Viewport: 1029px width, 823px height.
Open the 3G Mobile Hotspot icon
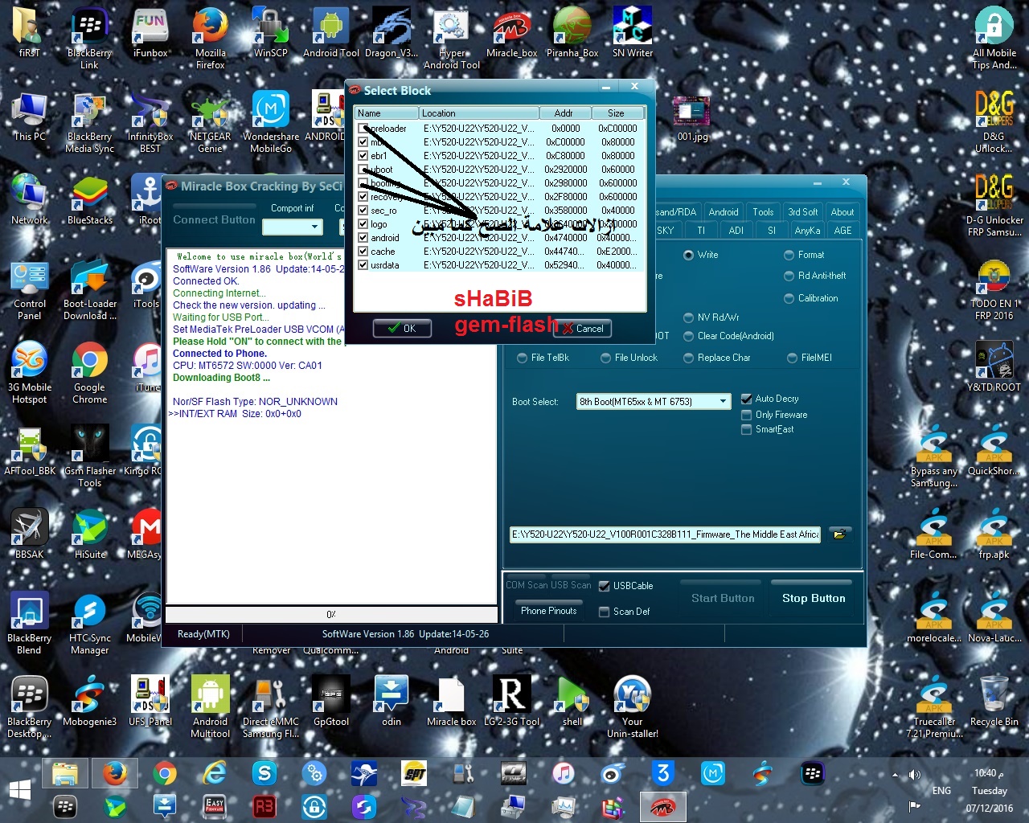pyautogui.click(x=30, y=373)
